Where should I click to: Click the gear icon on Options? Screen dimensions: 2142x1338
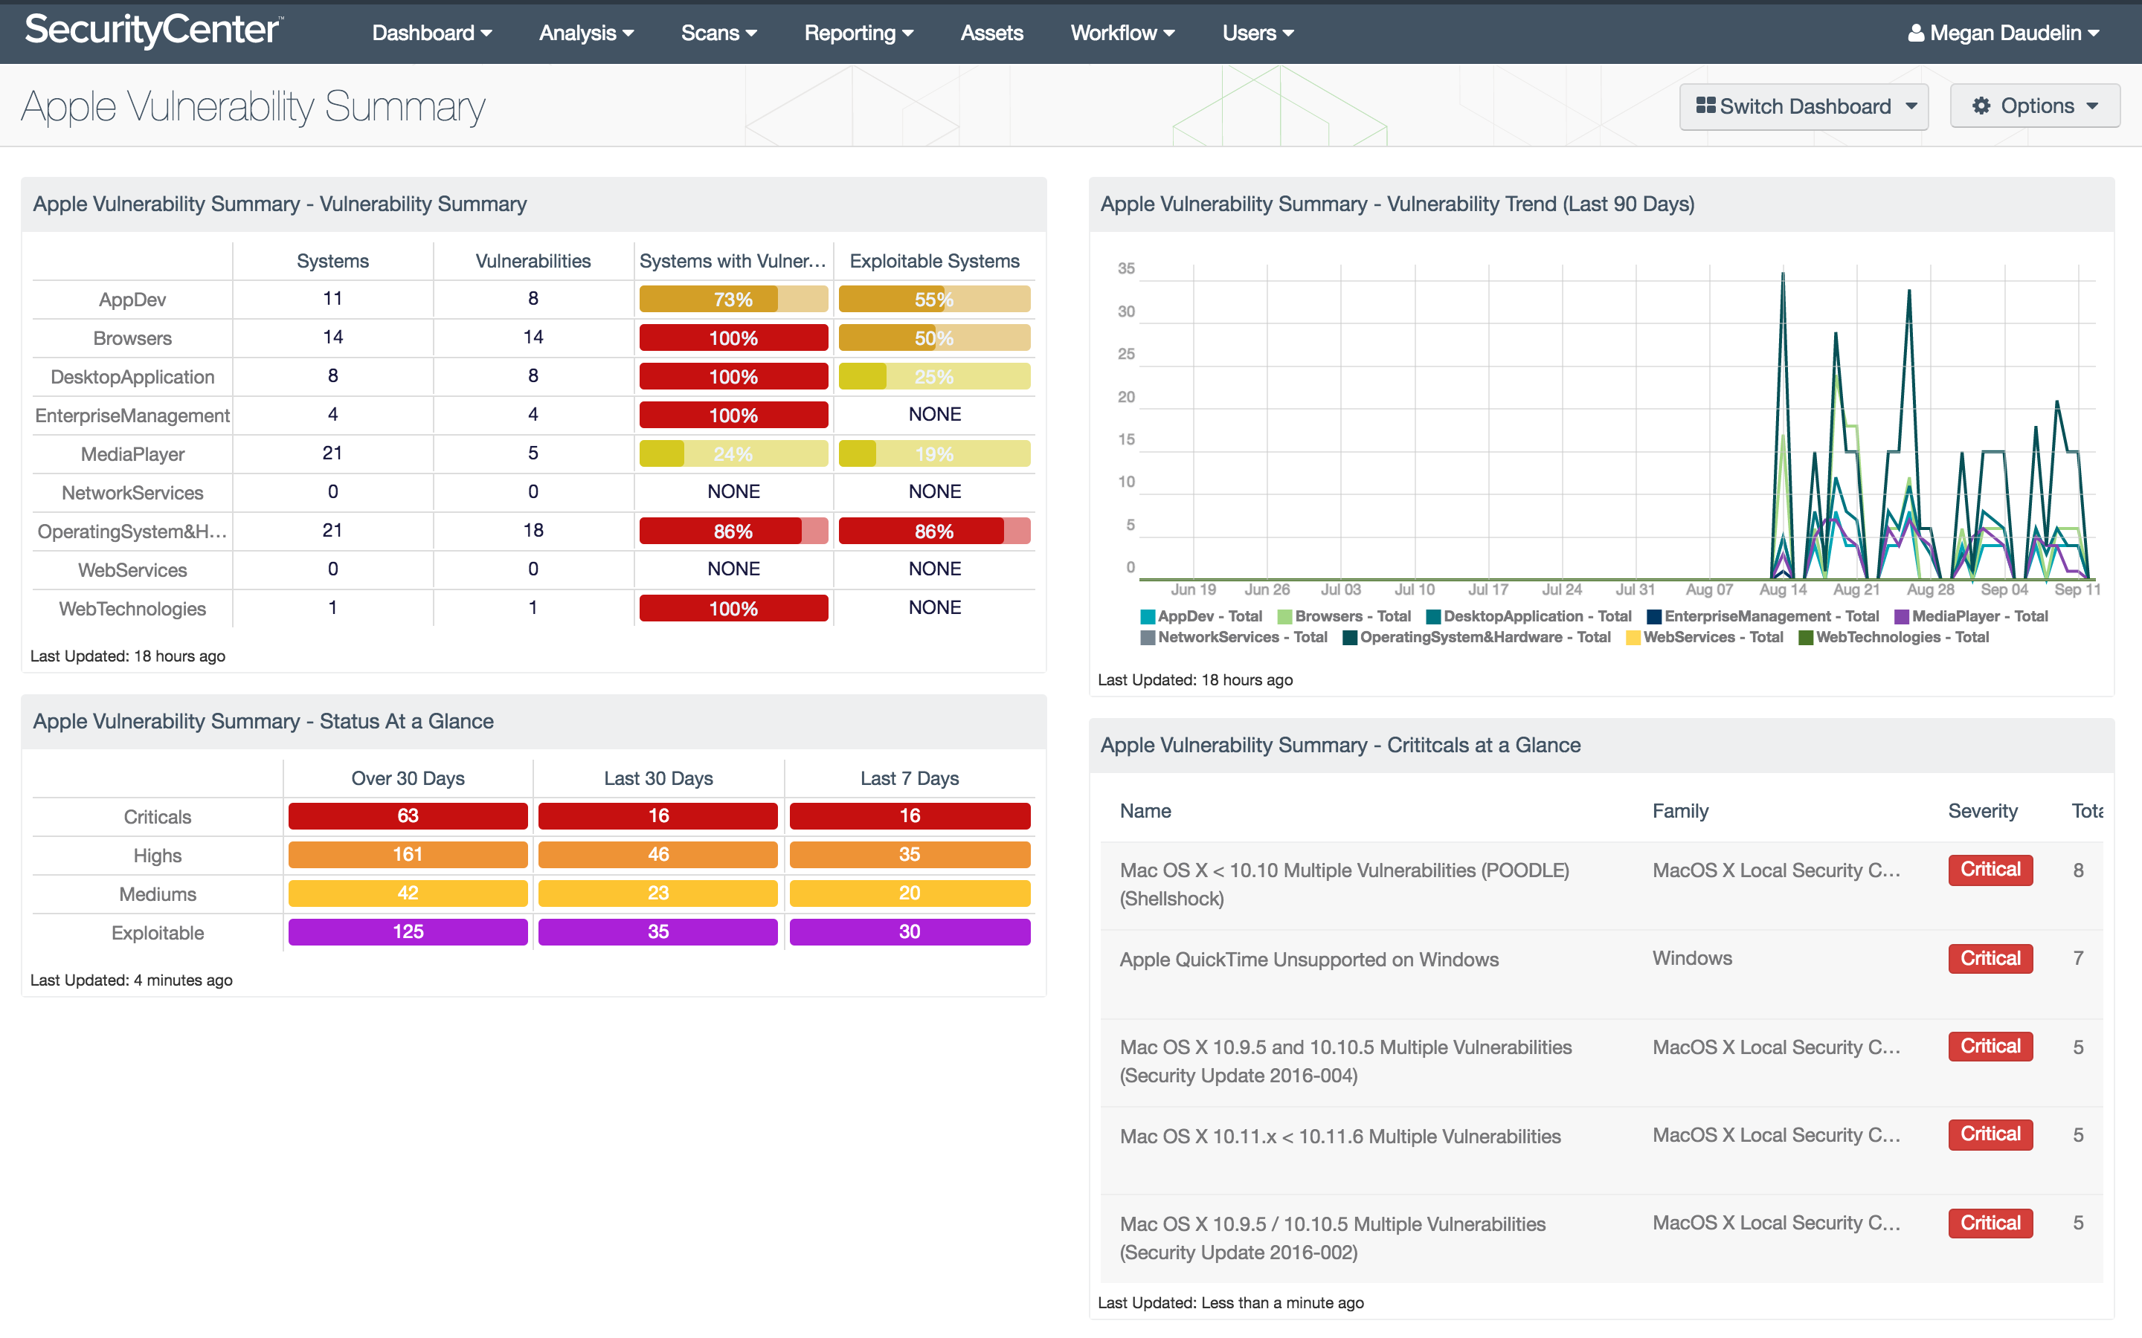pyautogui.click(x=1981, y=106)
